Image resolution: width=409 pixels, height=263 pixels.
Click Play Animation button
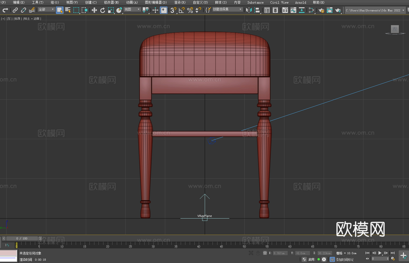(380, 253)
